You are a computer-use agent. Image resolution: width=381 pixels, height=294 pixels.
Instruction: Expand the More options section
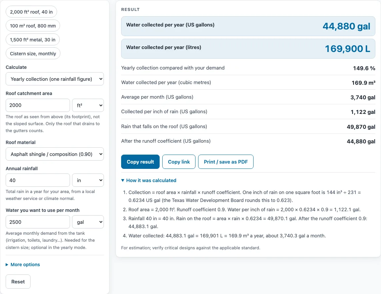23,265
